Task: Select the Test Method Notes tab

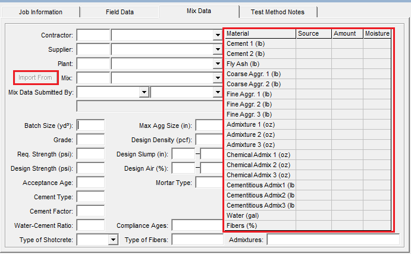Action: pos(278,12)
